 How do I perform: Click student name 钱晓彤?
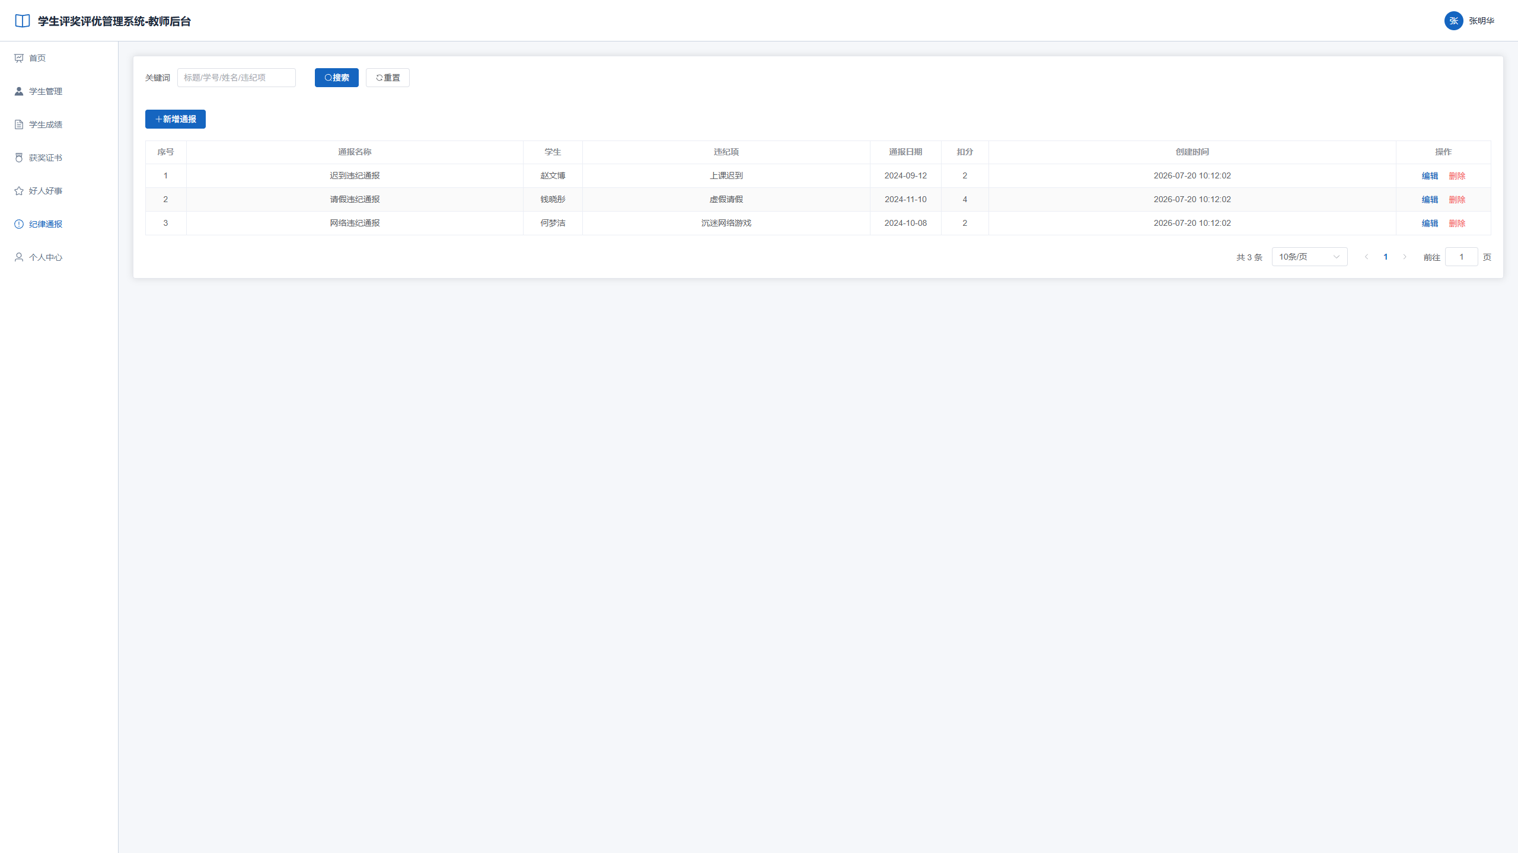tap(553, 200)
